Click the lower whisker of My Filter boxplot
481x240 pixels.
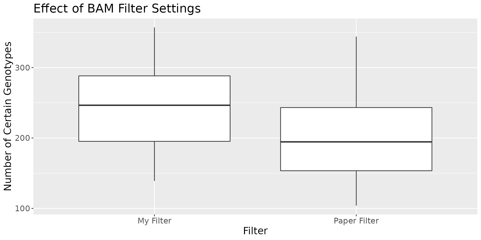pyautogui.click(x=154, y=161)
